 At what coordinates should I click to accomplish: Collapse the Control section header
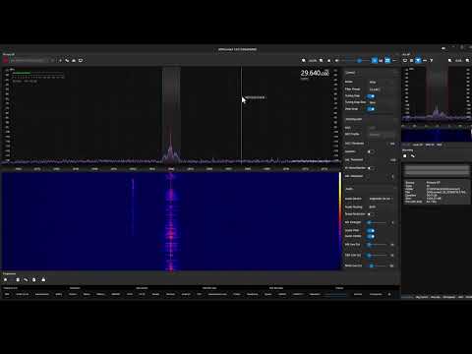coord(371,73)
